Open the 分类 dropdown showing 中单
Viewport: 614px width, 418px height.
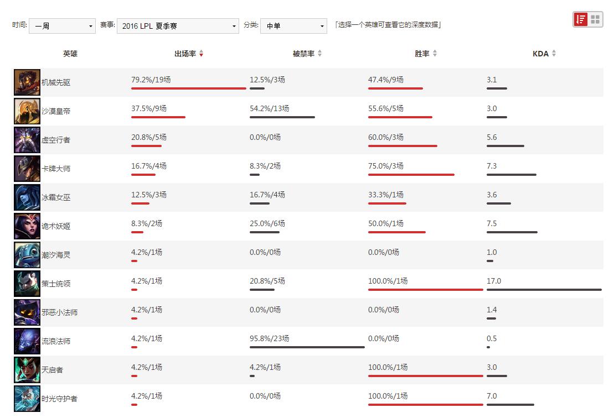click(x=293, y=26)
